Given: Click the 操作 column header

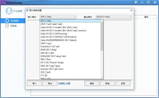Looking at the screenshot, I should [146, 17].
